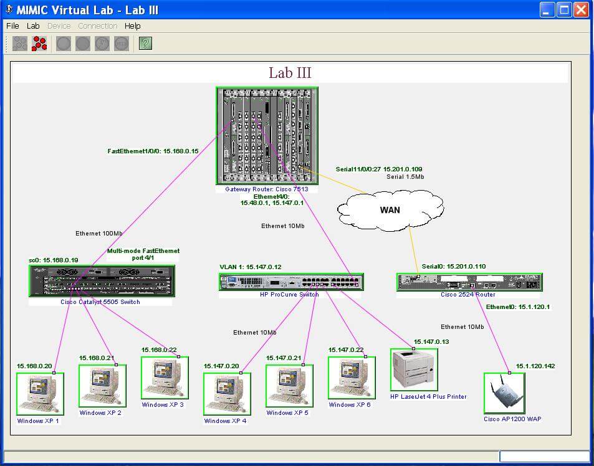Select the Cisco 2524 Router device
The height and width of the screenshot is (466, 594).
coord(469,282)
